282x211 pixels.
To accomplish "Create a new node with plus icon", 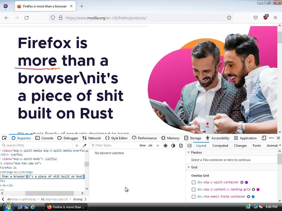I will [77, 146].
